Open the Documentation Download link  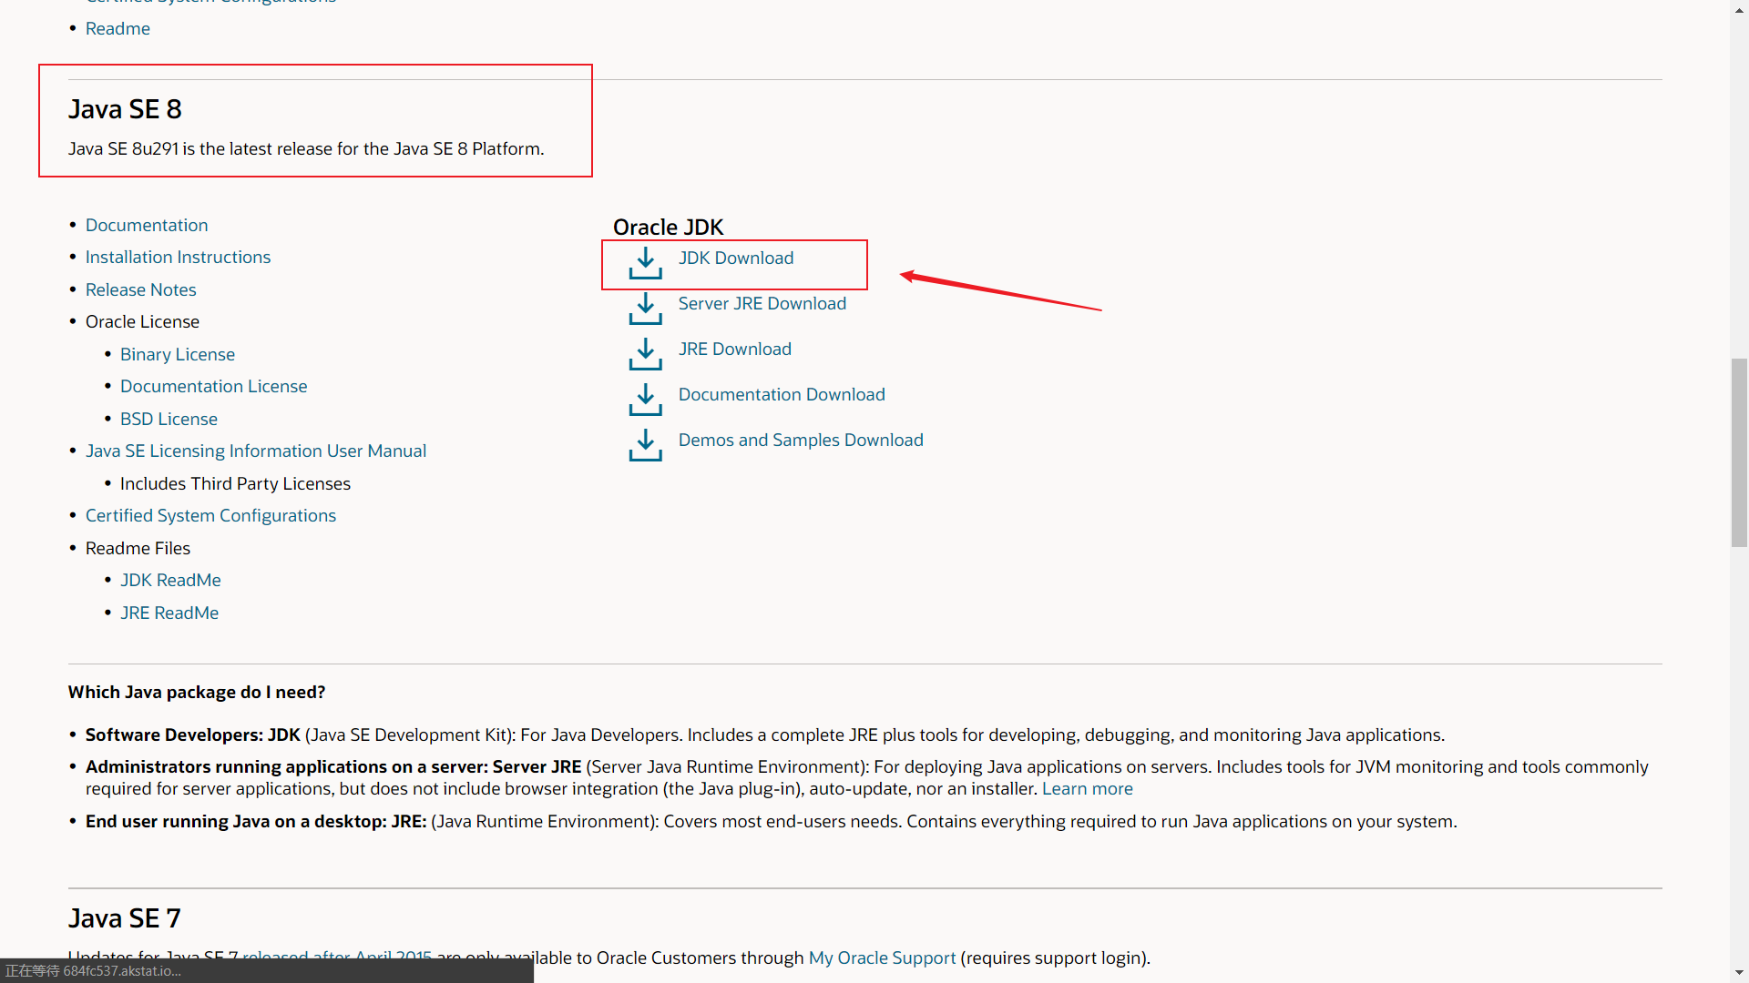782,395
